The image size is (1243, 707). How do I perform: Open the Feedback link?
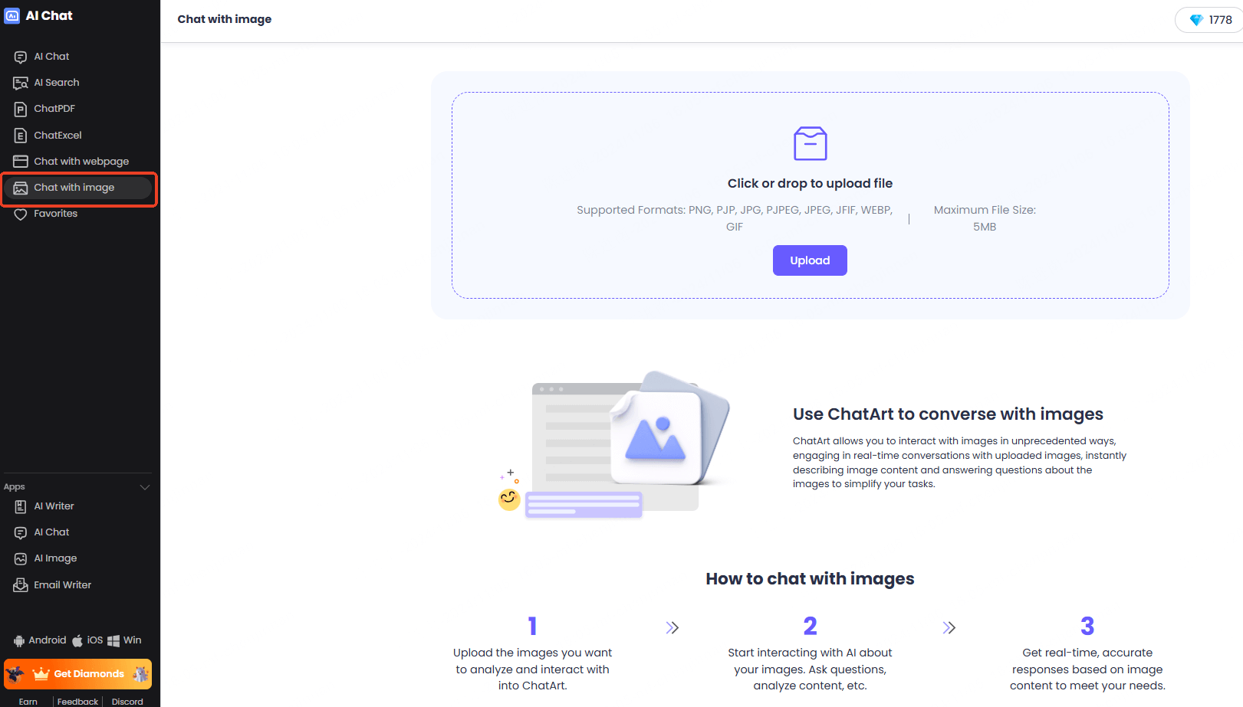click(x=77, y=702)
